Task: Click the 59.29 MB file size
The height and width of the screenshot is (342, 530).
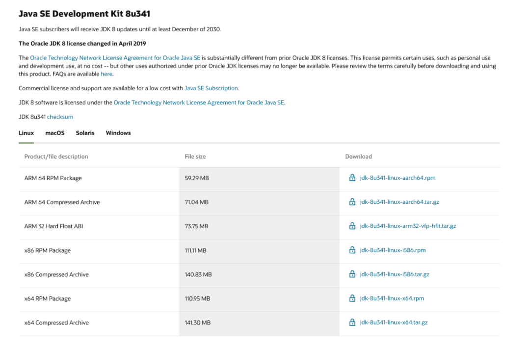Action: [197, 178]
